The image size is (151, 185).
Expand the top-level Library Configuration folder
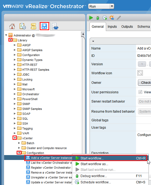[x=15, y=55]
